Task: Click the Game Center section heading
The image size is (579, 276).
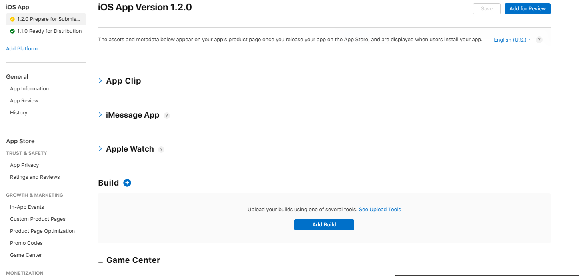Action: (x=133, y=260)
